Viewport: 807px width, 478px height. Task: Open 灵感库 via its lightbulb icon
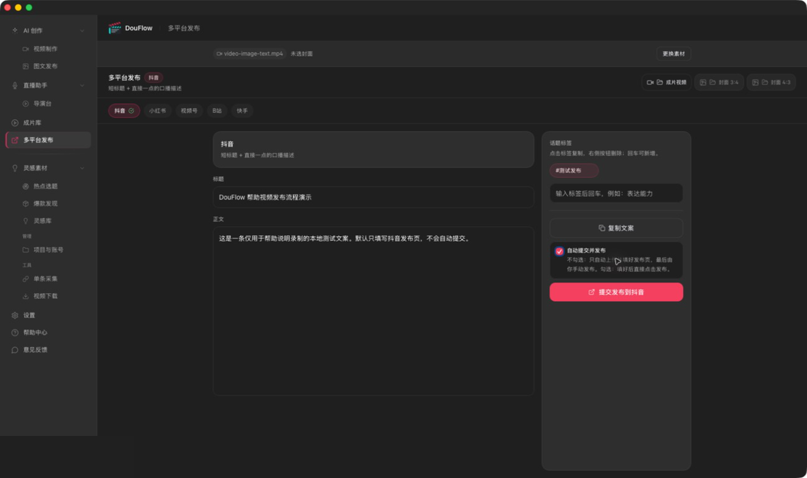tap(26, 221)
